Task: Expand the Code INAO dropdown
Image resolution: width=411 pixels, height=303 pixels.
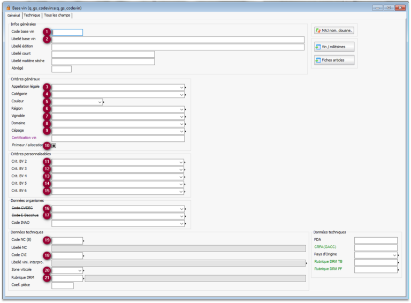Action: (182, 223)
